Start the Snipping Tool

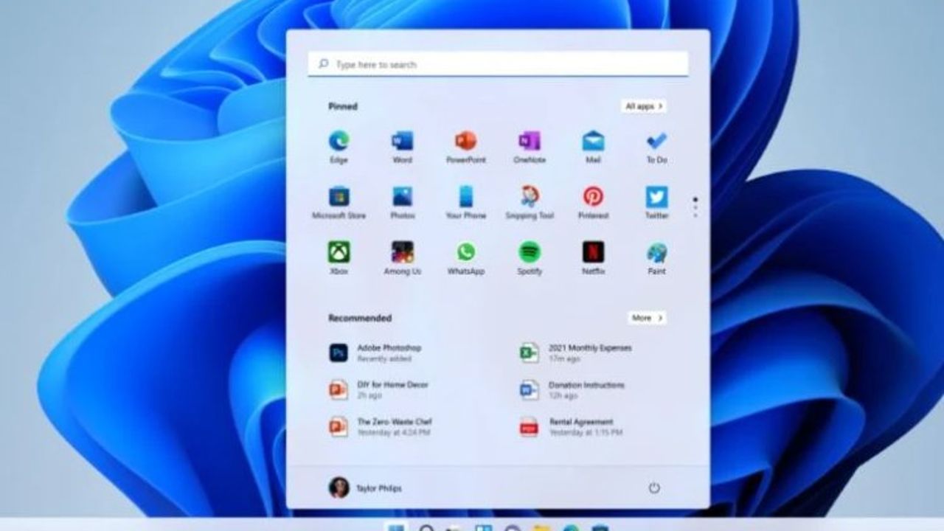(530, 202)
